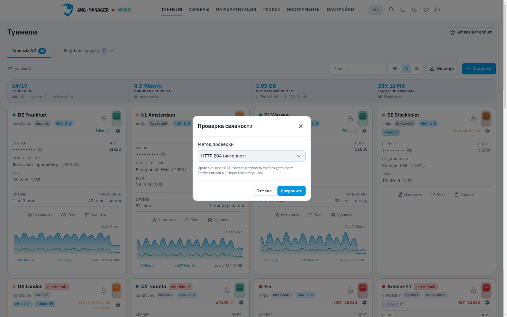Click the Создать button
The image size is (507, 317).
(479, 69)
